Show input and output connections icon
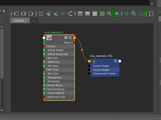 pos(24,14)
